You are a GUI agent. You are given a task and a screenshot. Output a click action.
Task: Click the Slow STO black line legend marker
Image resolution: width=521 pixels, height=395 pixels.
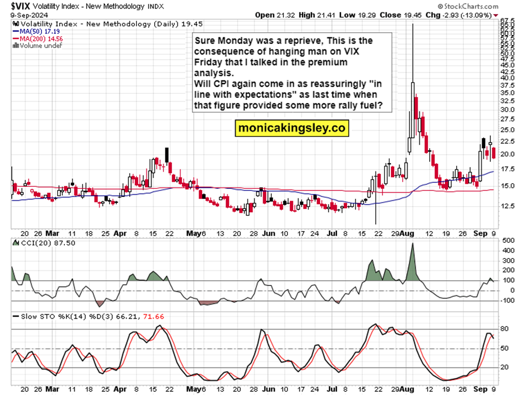click(x=16, y=317)
